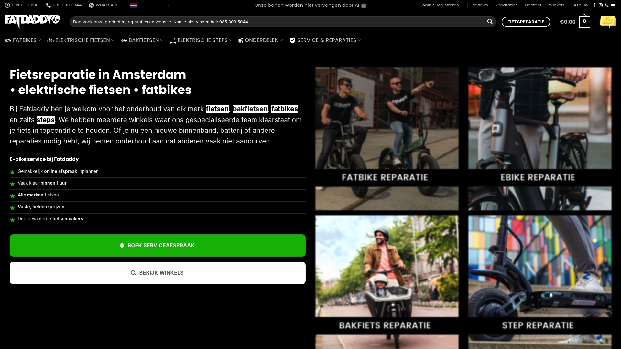
Task: Click the fatbike icon in navigation
Action: [x=8, y=40]
